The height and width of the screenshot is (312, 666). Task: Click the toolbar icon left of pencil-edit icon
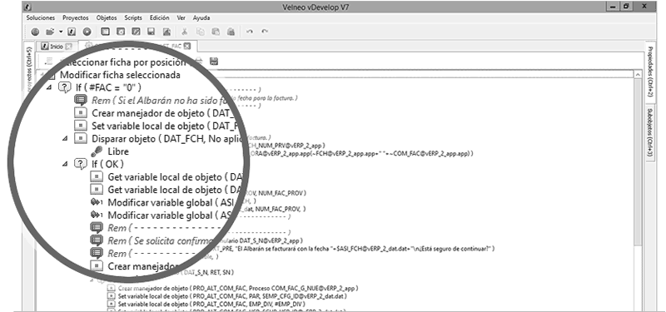click(121, 32)
